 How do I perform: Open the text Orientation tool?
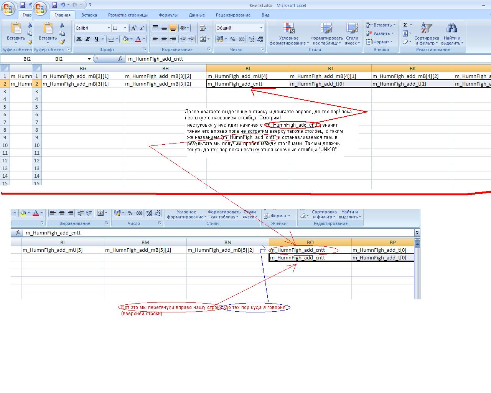pos(184,28)
